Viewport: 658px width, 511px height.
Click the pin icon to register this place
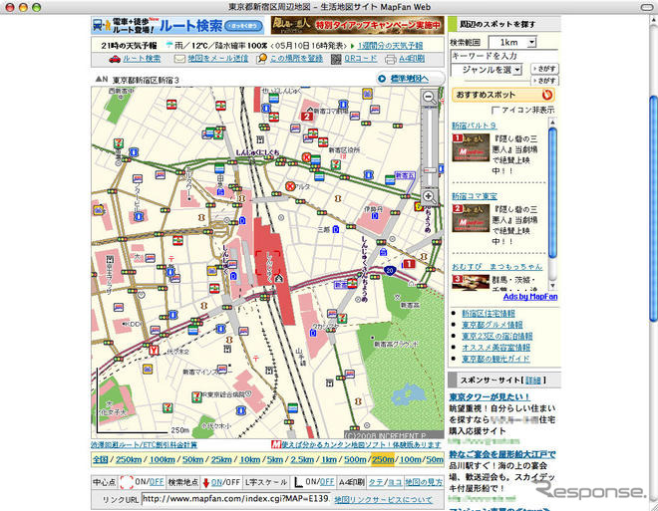[261, 59]
